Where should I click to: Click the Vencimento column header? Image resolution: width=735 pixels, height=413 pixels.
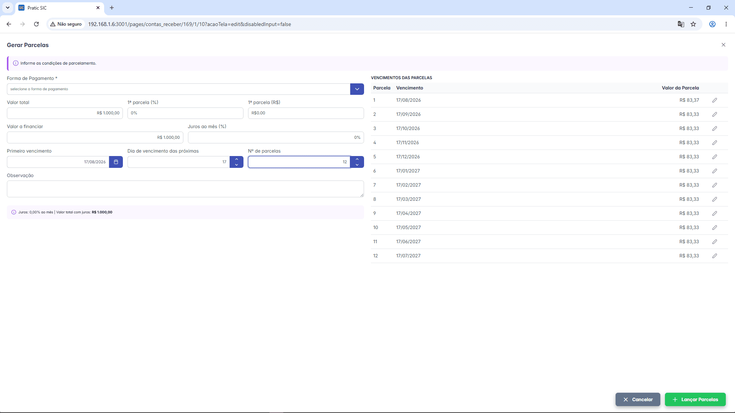pos(410,88)
